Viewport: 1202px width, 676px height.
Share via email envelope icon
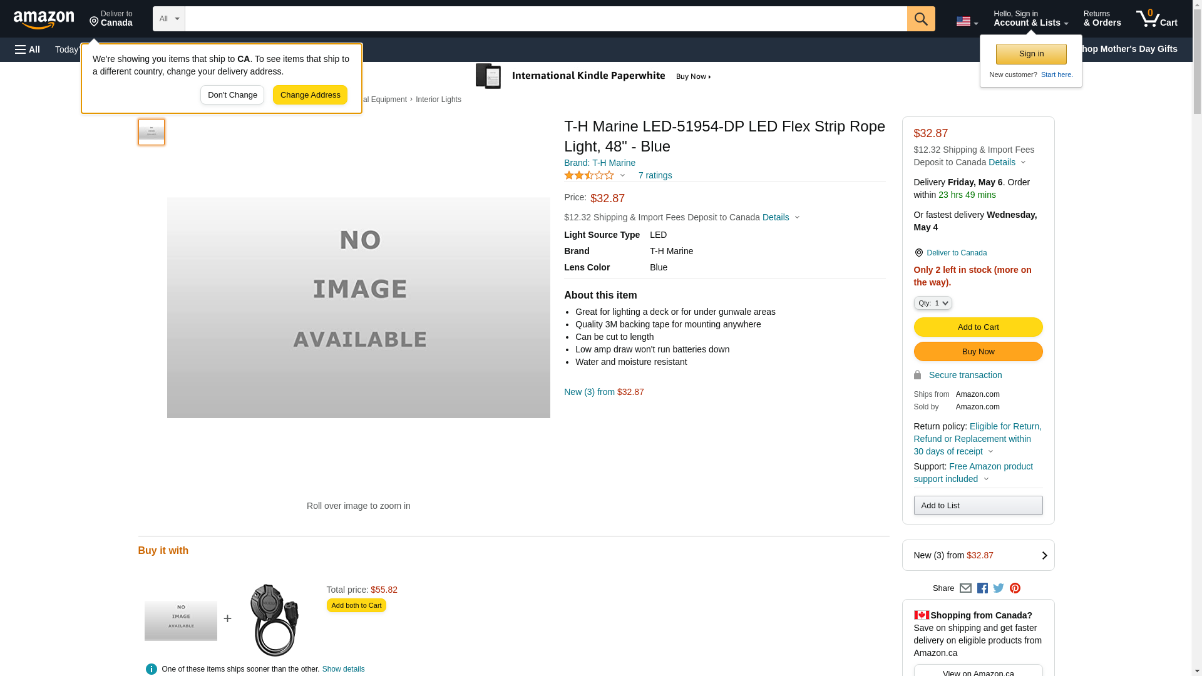tap(965, 588)
